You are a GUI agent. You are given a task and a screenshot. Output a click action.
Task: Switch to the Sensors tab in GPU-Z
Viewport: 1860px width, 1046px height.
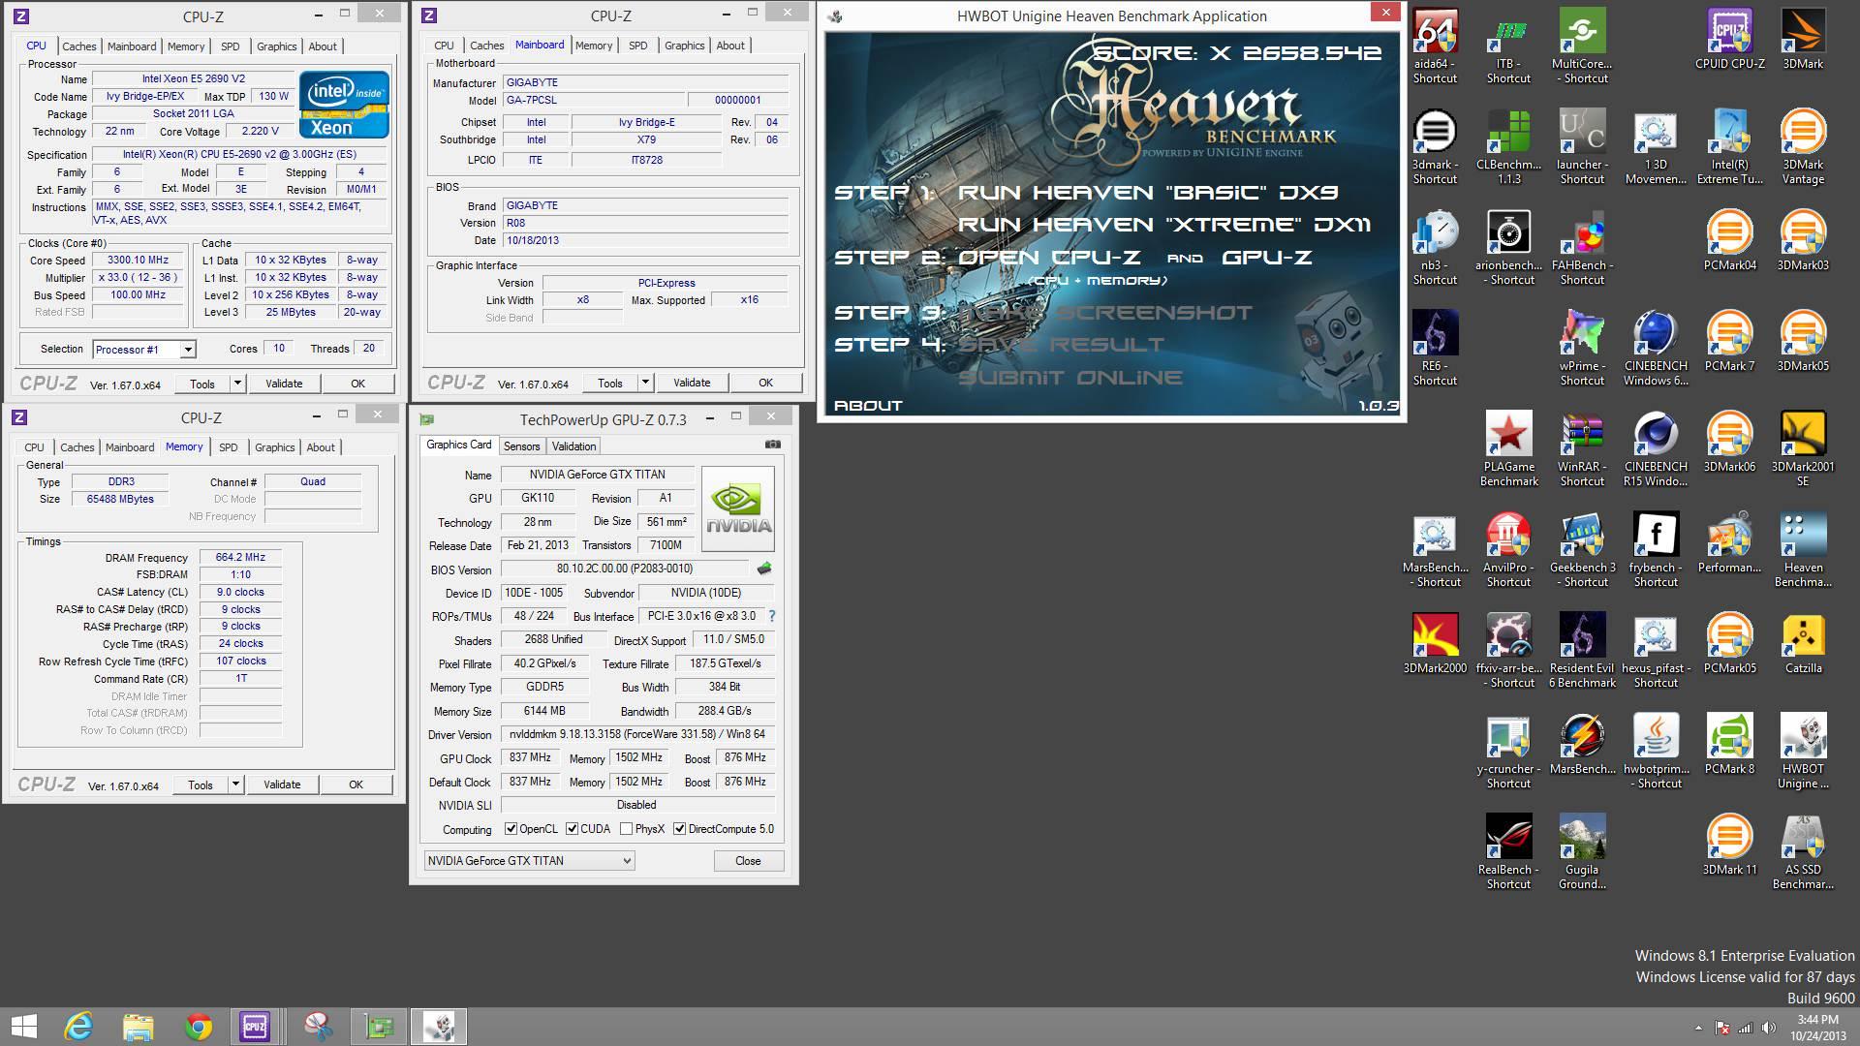coord(521,446)
